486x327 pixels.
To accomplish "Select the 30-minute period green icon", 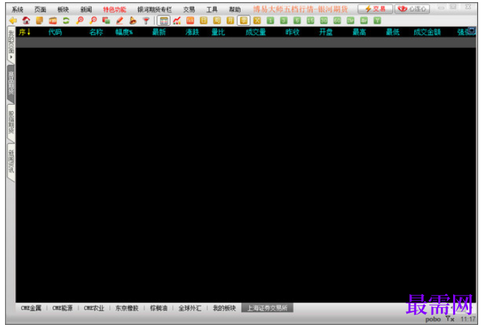I will (x=324, y=21).
